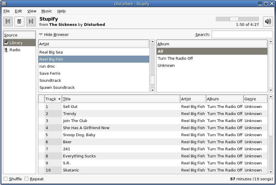Open the Help menu
The image size is (276, 185).
[x=61, y=11]
